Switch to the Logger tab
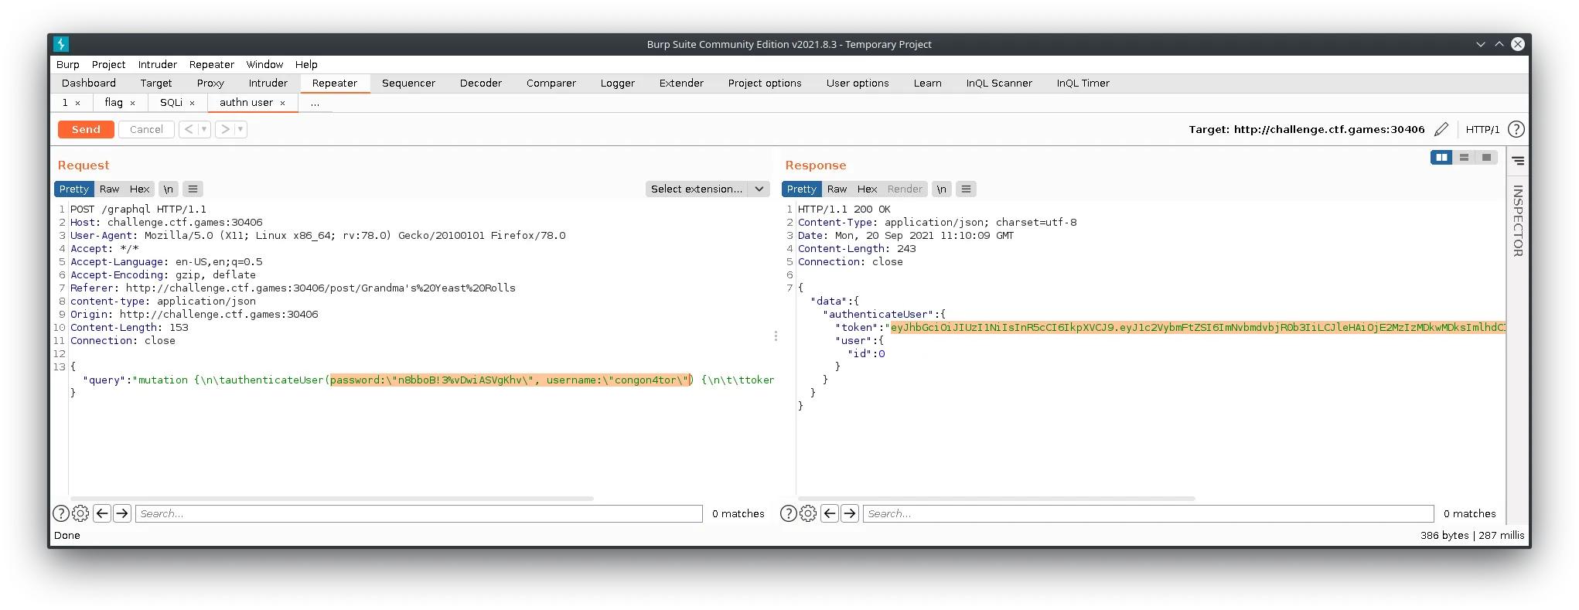The image size is (1579, 610). (x=618, y=83)
